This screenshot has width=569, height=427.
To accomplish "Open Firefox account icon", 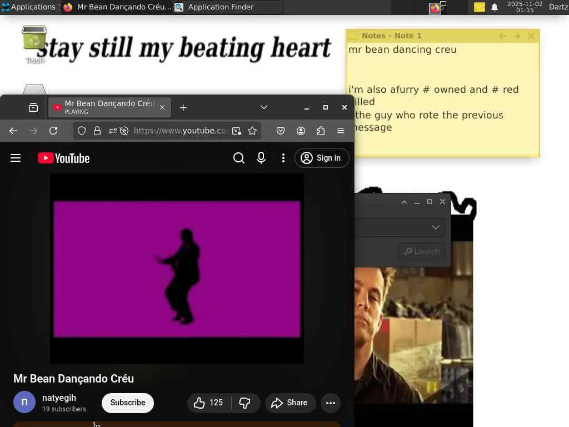I will tap(301, 131).
